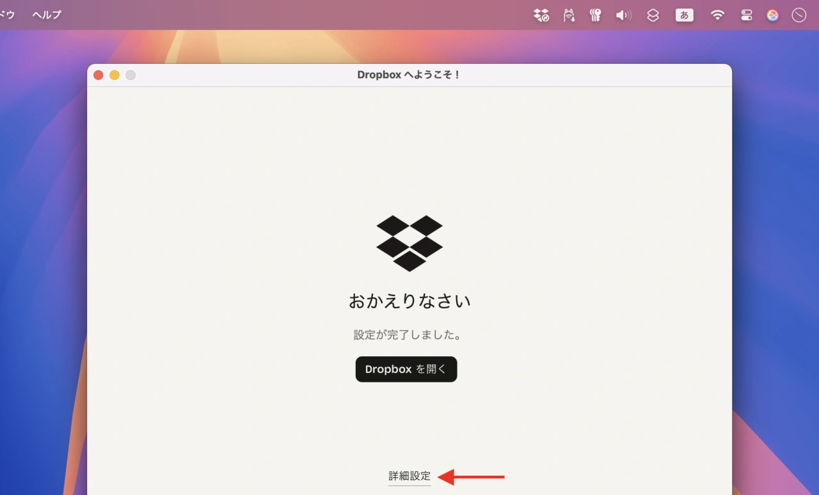Click the Dropbox logo in welcome window
This screenshot has width=819, height=495.
tap(409, 243)
